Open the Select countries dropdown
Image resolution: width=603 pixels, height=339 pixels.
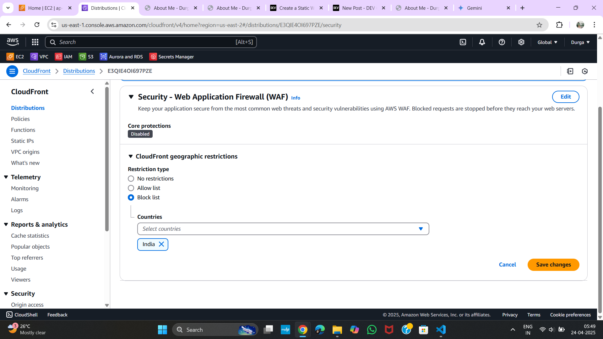point(283,229)
